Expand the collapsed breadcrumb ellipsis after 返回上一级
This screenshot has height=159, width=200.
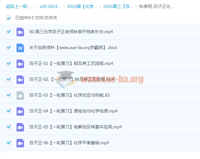(32, 6)
